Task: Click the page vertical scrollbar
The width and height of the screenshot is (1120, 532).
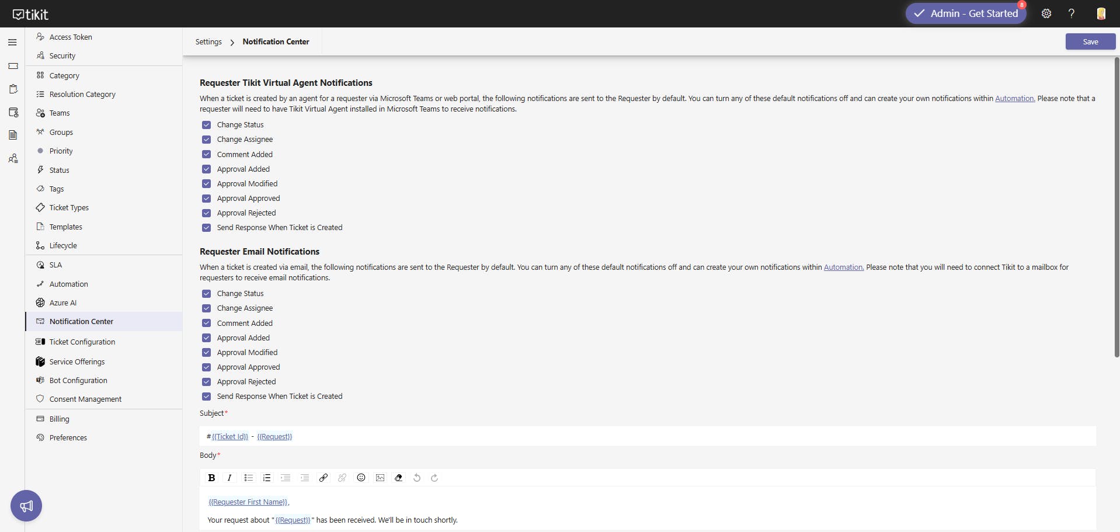Action: tap(1116, 207)
